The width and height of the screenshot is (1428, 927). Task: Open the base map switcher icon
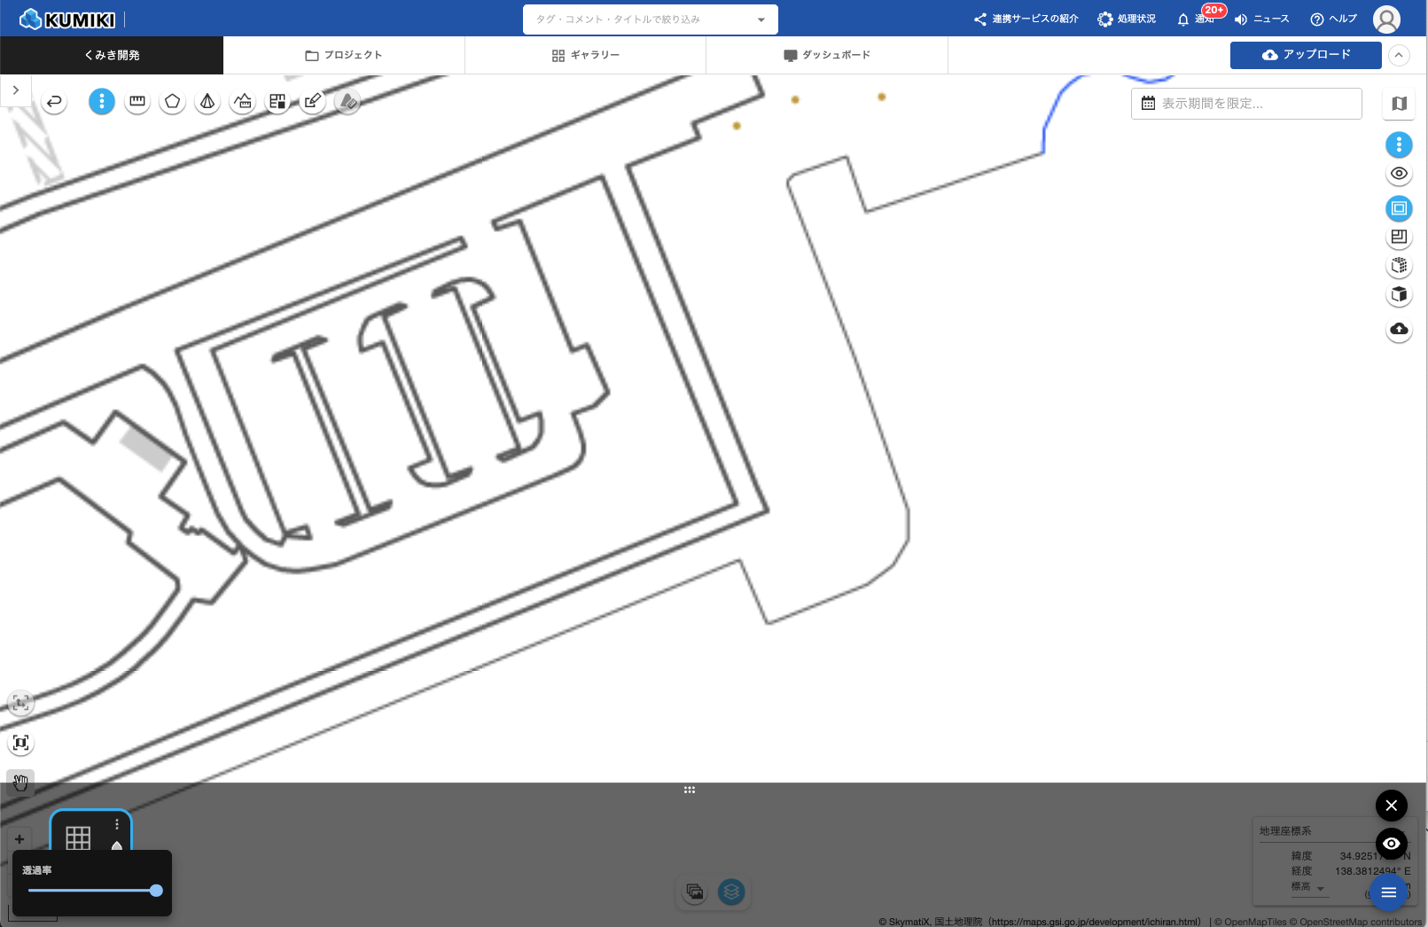[x=1399, y=104]
